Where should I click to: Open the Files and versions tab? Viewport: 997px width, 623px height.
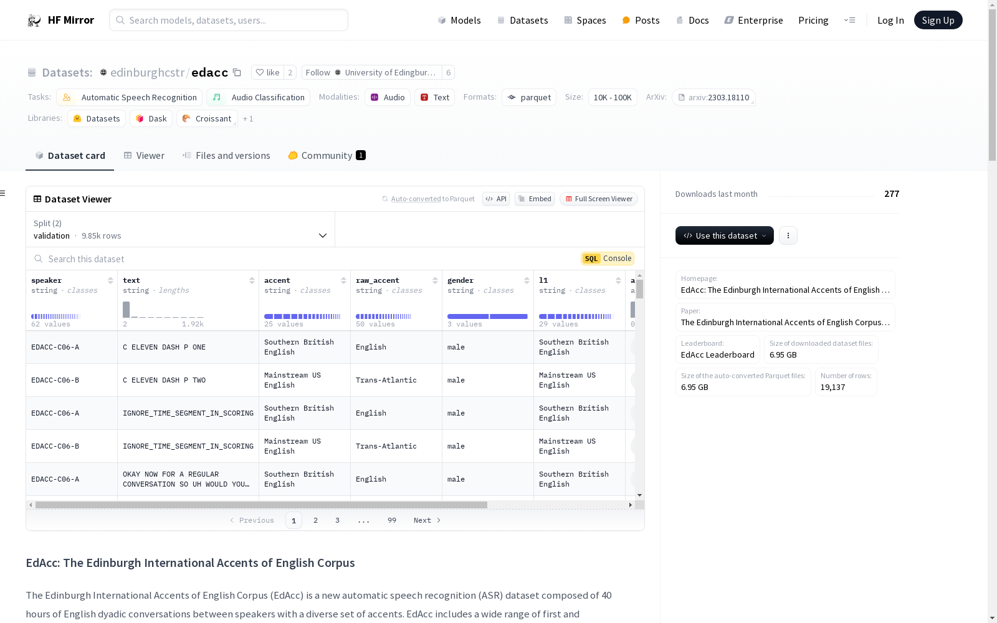(226, 156)
